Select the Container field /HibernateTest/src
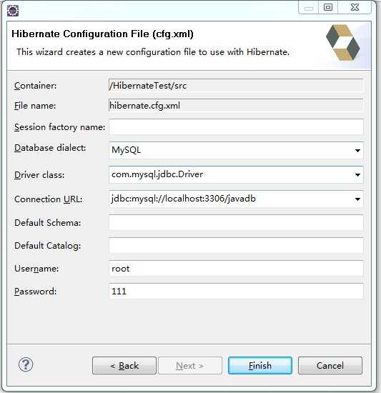 coord(236,86)
